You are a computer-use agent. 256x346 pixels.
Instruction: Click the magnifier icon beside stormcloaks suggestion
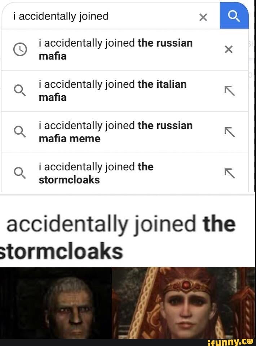[x=20, y=173]
